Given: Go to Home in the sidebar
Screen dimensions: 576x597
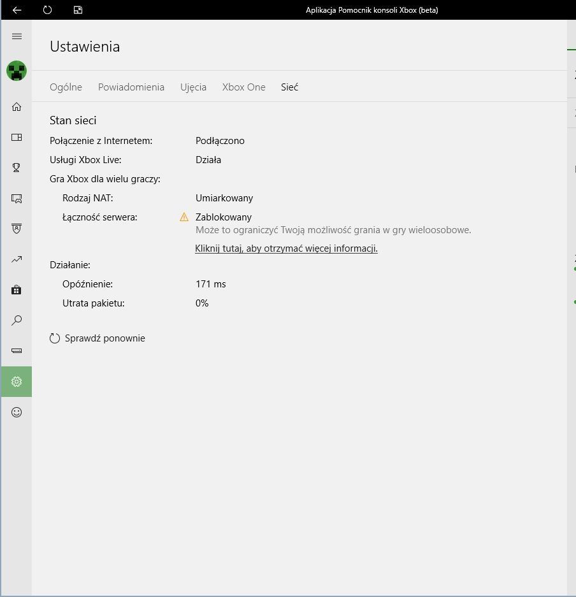Looking at the screenshot, I should (x=17, y=106).
